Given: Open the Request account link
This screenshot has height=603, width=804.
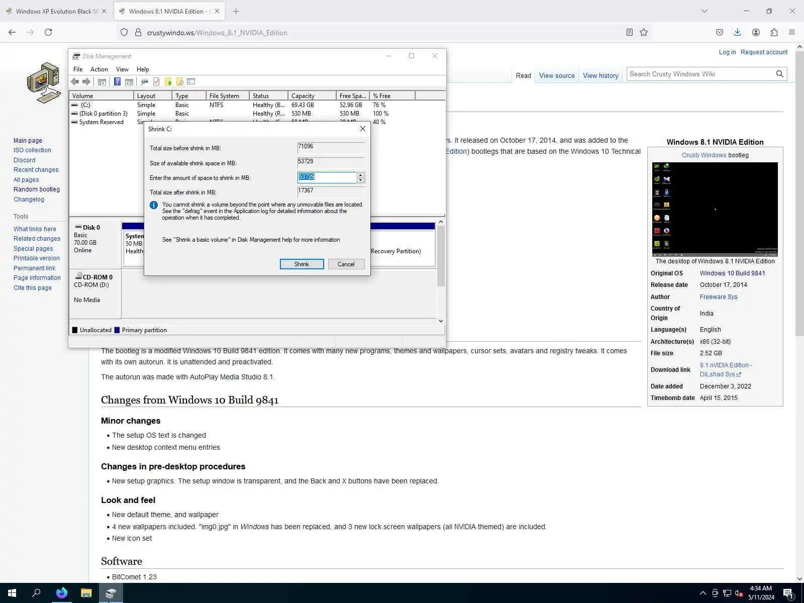Looking at the screenshot, I should click(764, 52).
